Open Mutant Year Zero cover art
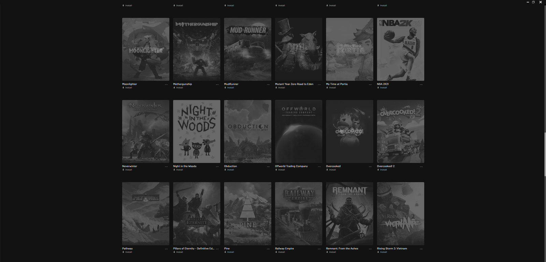This screenshot has height=262, width=546. point(299,49)
